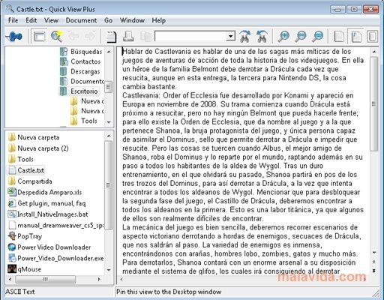Click file list horizontal scrollbar thumb
This screenshot has height=300, width=384.
(46, 279)
